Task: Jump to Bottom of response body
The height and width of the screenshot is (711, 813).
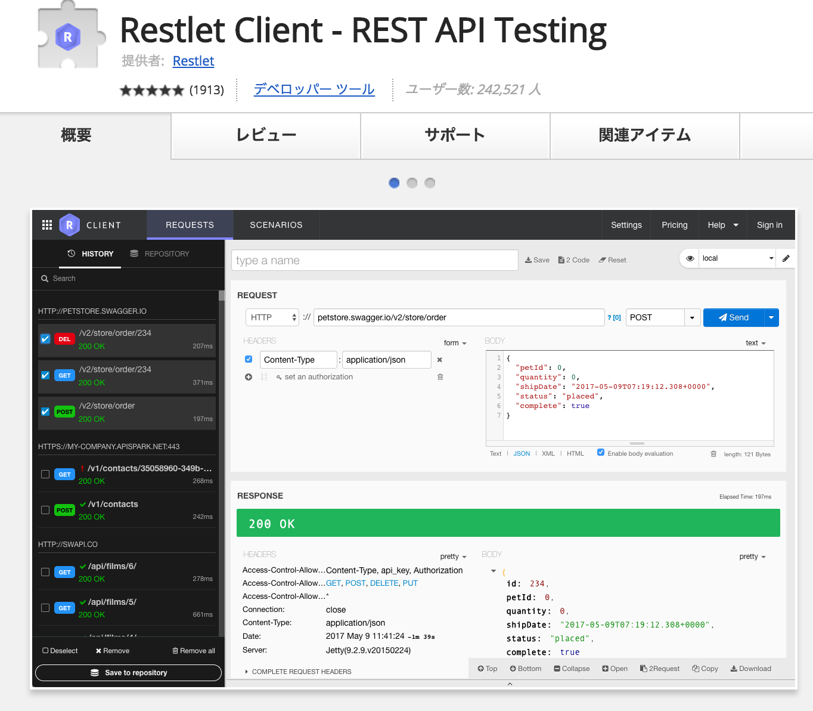Action: coord(526,669)
